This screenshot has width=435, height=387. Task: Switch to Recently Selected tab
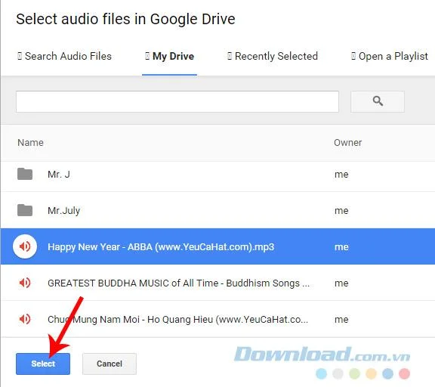coord(273,57)
